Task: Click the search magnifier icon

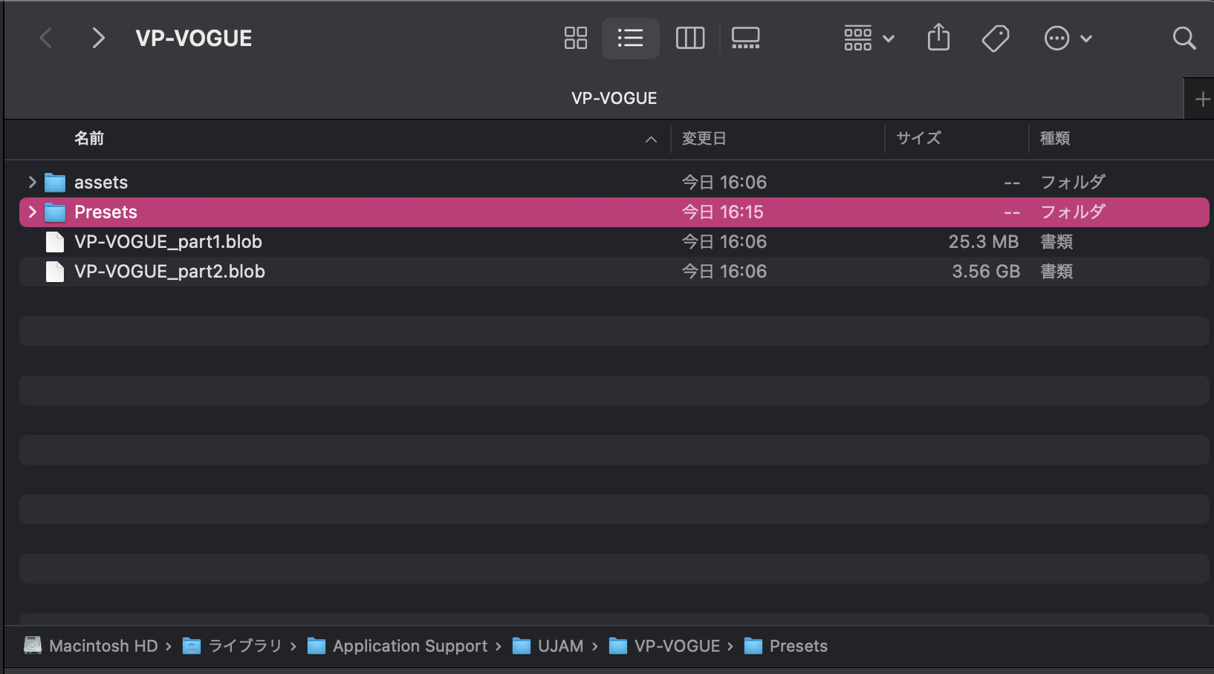Action: (1184, 38)
